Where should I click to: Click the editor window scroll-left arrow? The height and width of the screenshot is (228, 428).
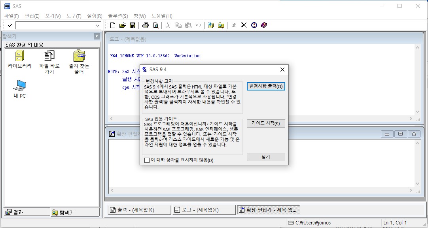click(112, 190)
